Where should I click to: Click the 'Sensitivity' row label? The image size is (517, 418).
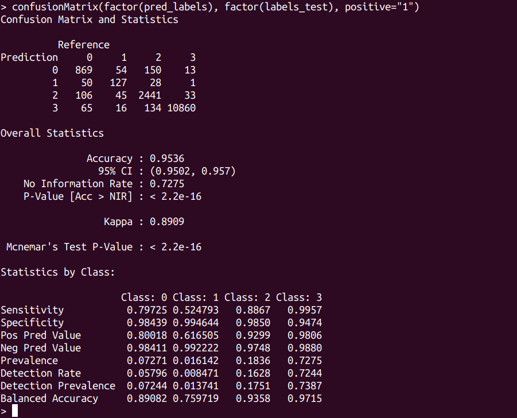coord(32,310)
